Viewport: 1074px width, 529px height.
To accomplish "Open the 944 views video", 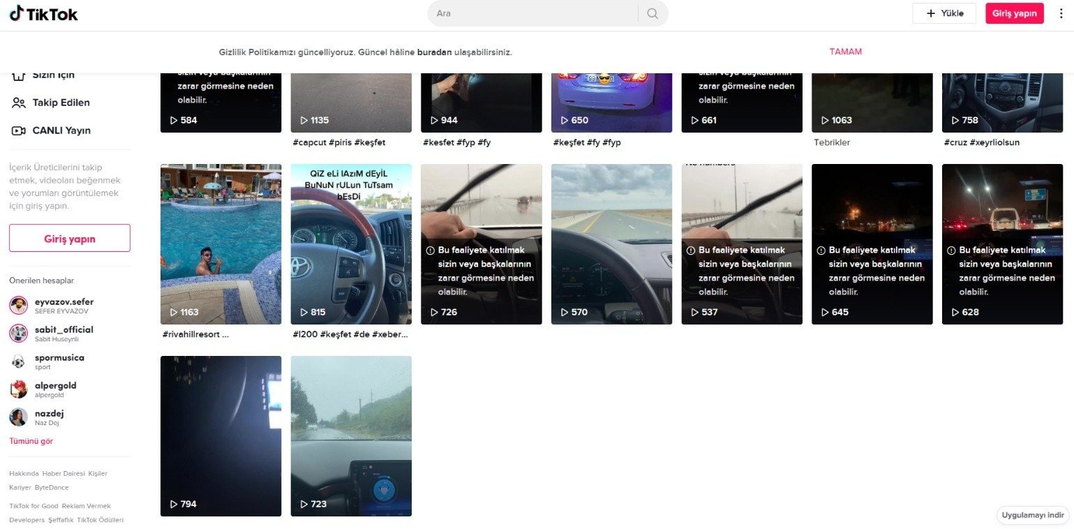I will (x=482, y=102).
